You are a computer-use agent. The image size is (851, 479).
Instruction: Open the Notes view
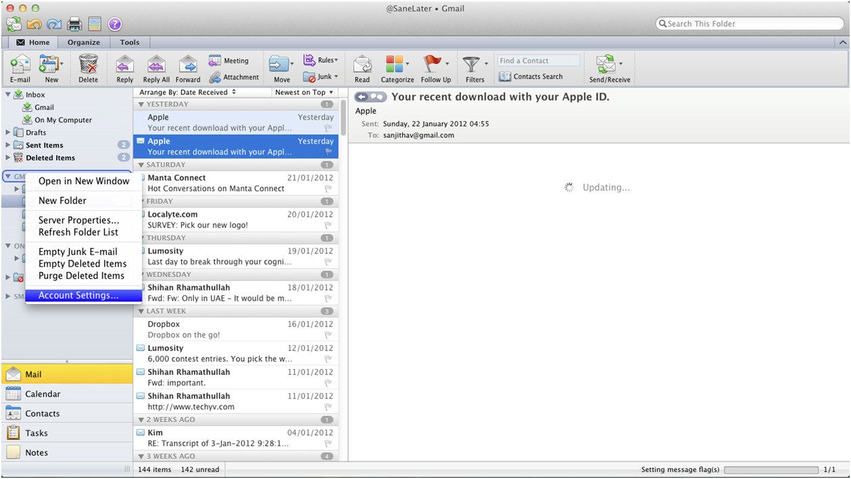(x=67, y=453)
